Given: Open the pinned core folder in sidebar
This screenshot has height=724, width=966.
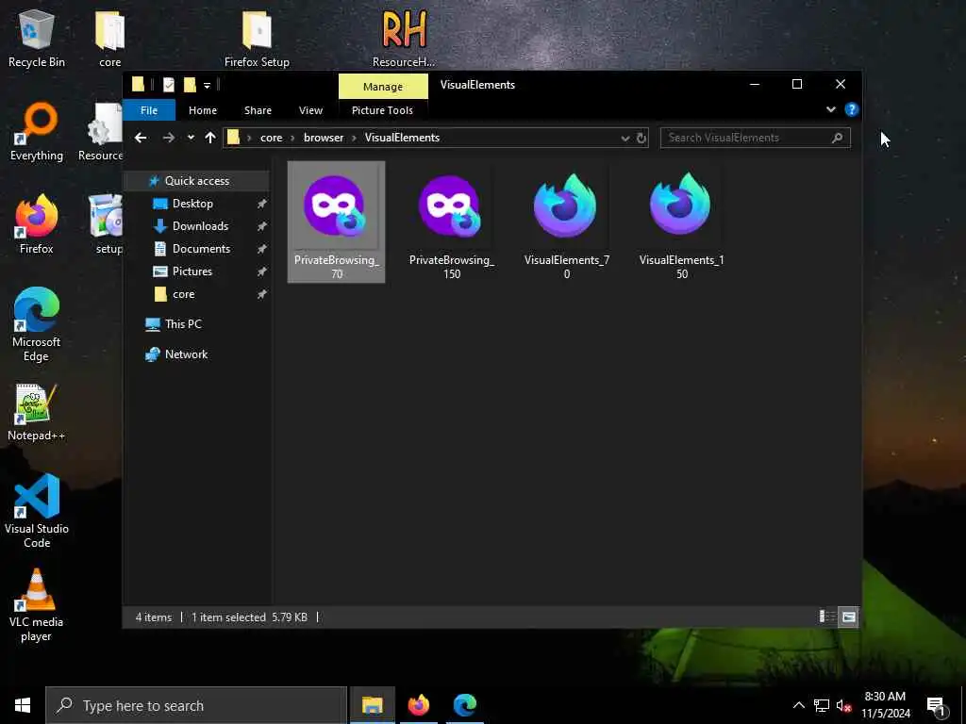Looking at the screenshot, I should coord(184,294).
